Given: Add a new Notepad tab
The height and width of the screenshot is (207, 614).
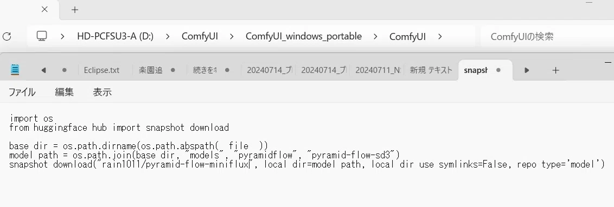Looking at the screenshot, I should 555,70.
